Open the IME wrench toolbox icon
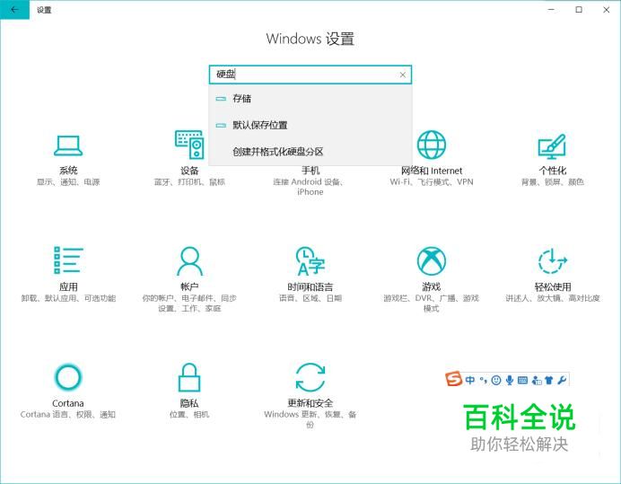The height and width of the screenshot is (484, 621). (x=562, y=380)
